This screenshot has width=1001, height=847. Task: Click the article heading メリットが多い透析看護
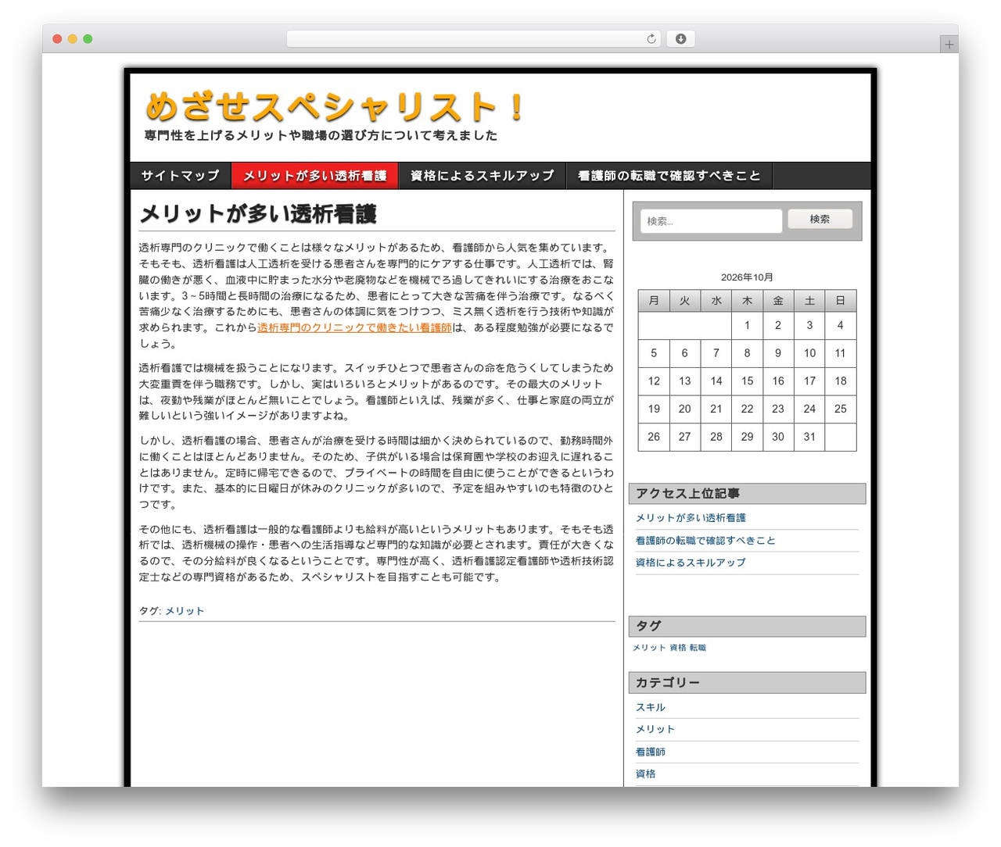coord(258,214)
